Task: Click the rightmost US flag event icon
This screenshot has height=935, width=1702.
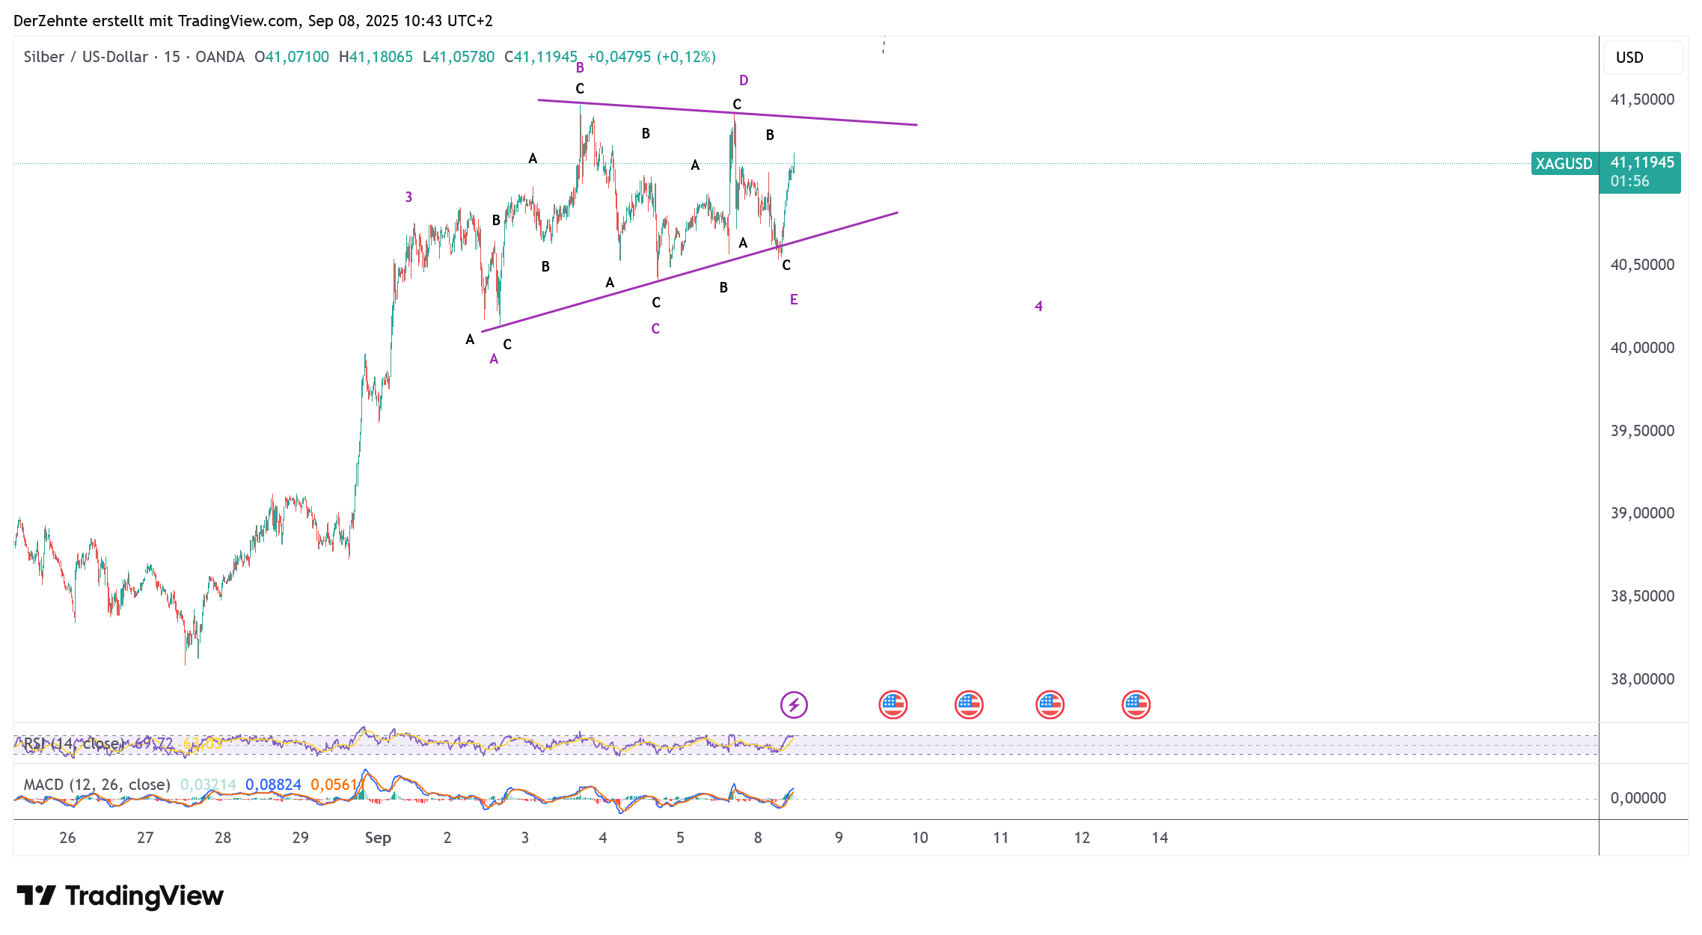Action: 1136,705
